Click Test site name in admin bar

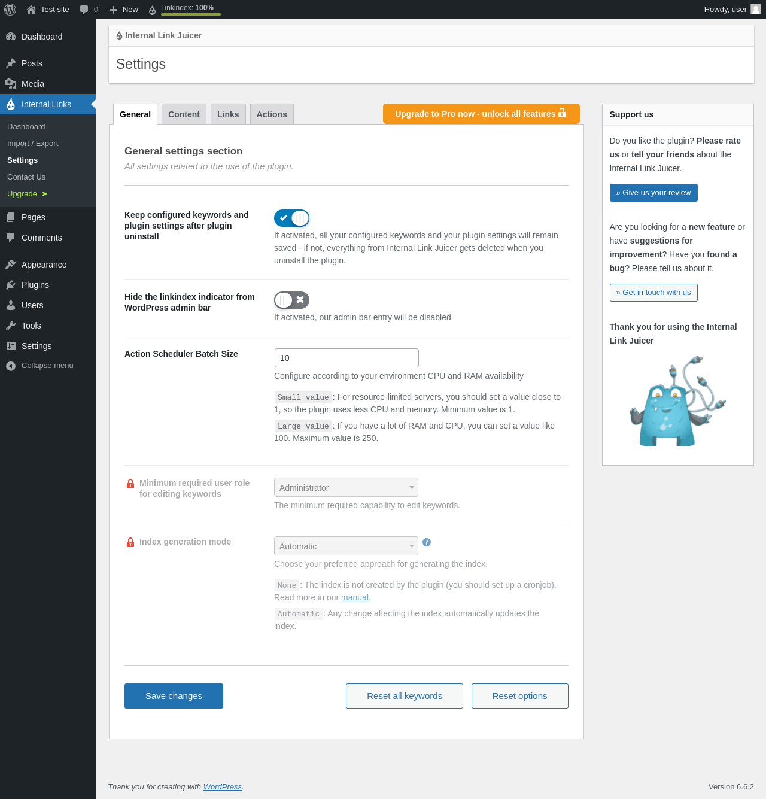pyautogui.click(x=55, y=10)
